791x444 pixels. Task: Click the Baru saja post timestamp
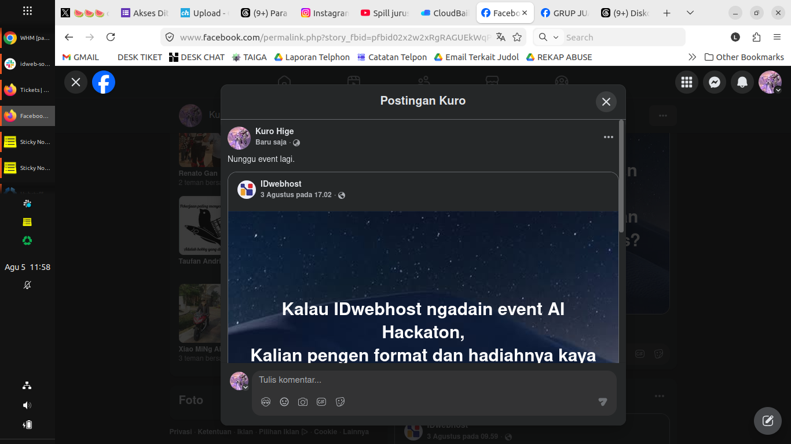tap(271, 142)
